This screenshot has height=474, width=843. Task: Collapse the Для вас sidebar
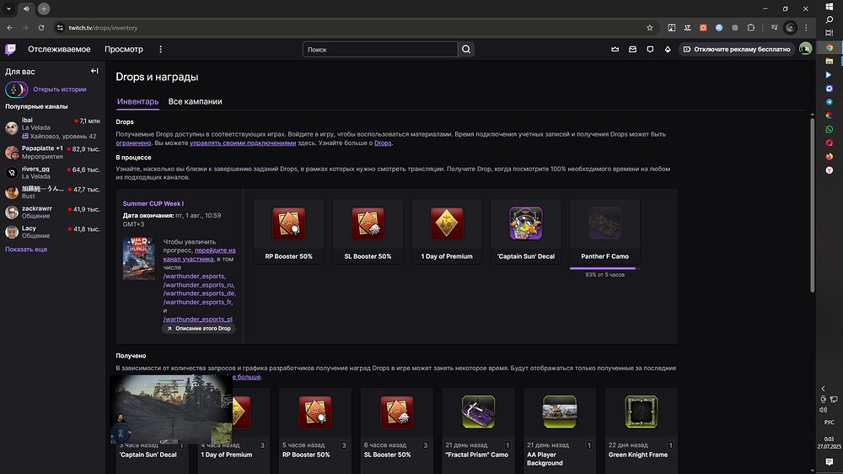tap(94, 71)
